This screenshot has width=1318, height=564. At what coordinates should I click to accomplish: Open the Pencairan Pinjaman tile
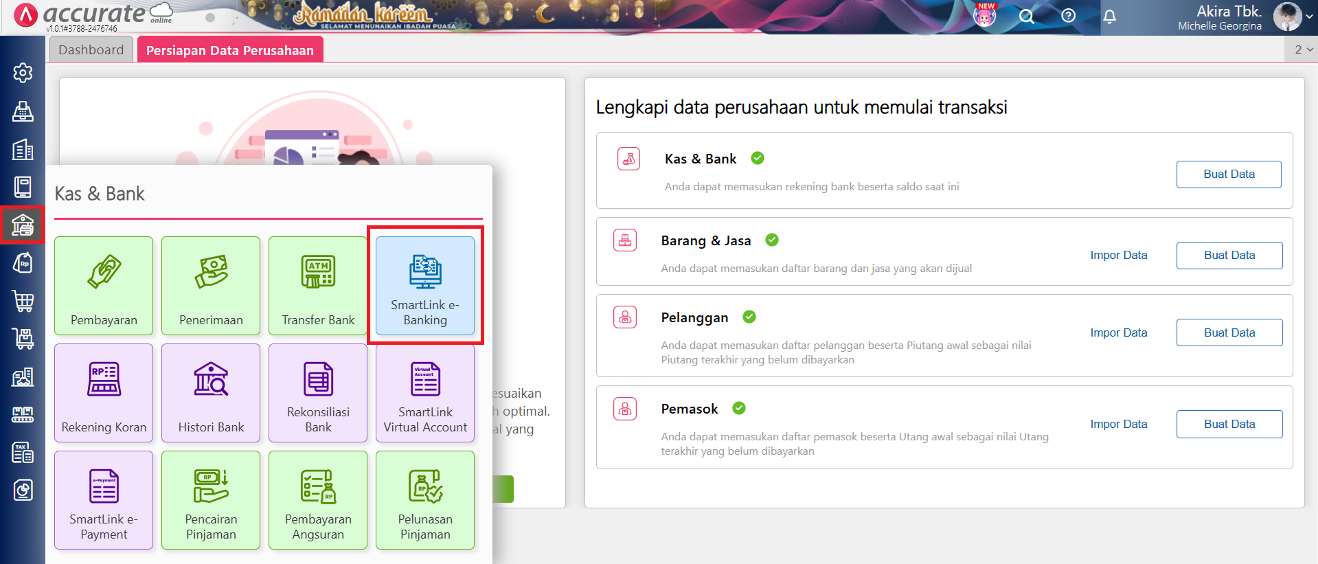pyautogui.click(x=211, y=500)
